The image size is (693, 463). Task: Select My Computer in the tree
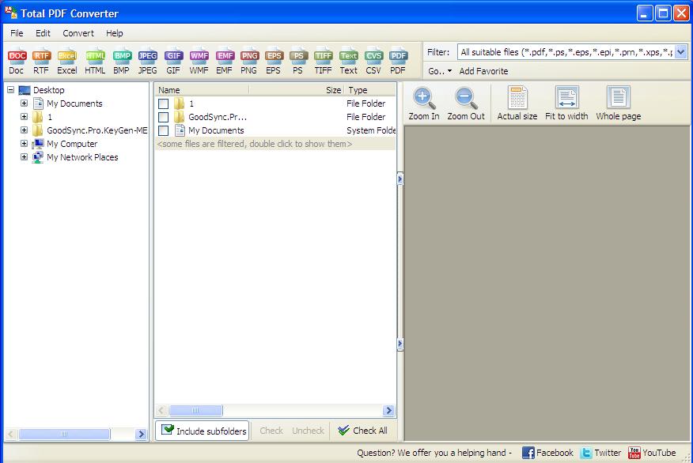click(x=72, y=144)
